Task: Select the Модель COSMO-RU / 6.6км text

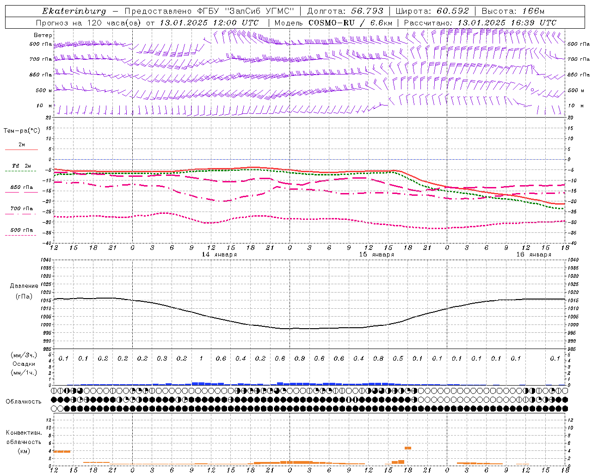Action: pos(333,23)
